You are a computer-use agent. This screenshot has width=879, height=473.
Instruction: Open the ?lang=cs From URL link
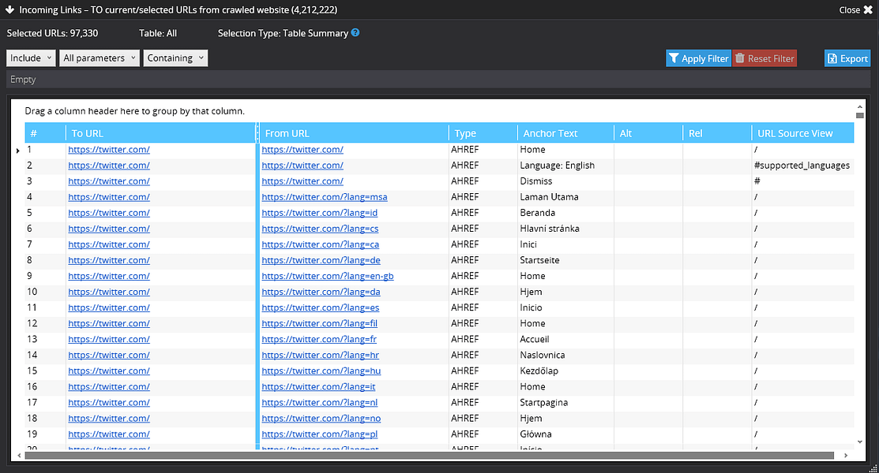point(320,229)
